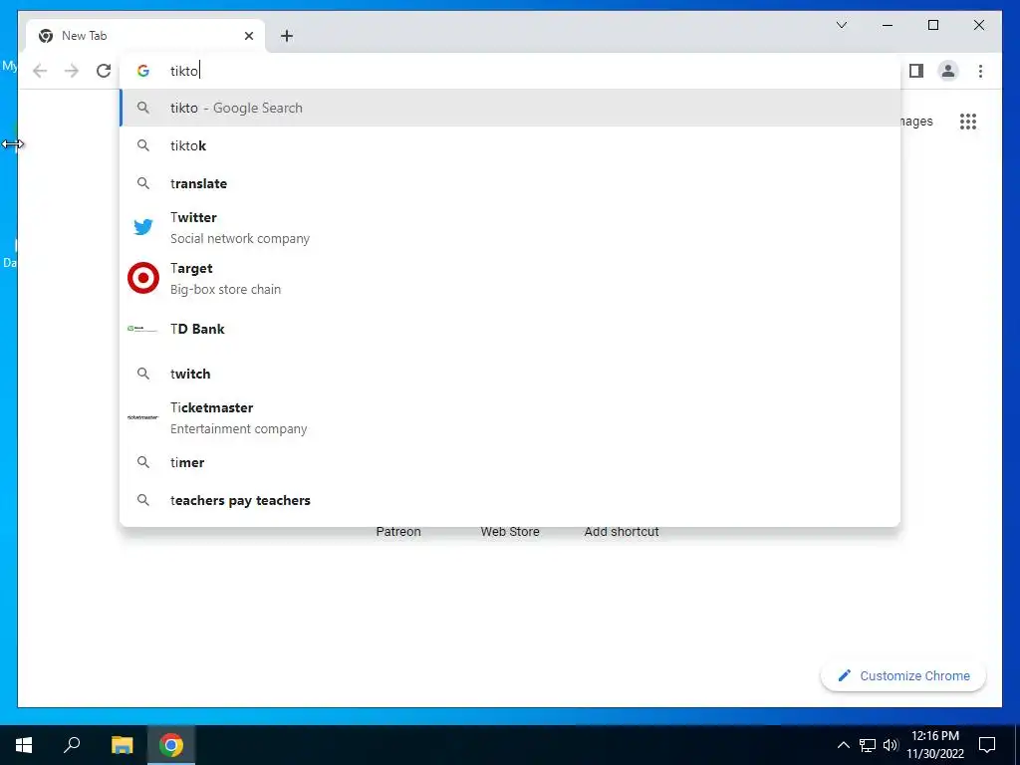Open a new tab with the plus button
The image size is (1020, 765).
tap(287, 36)
